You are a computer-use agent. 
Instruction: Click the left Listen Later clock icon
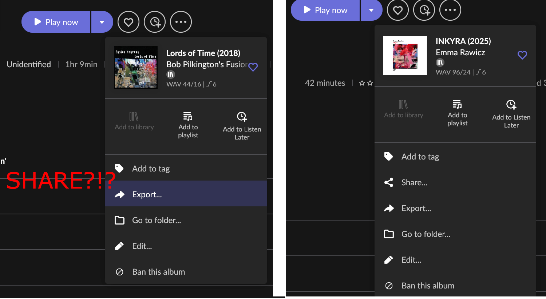155,22
